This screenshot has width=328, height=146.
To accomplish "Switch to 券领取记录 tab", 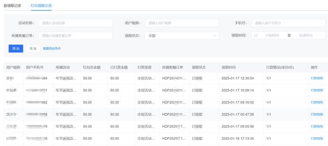I will click(12, 6).
